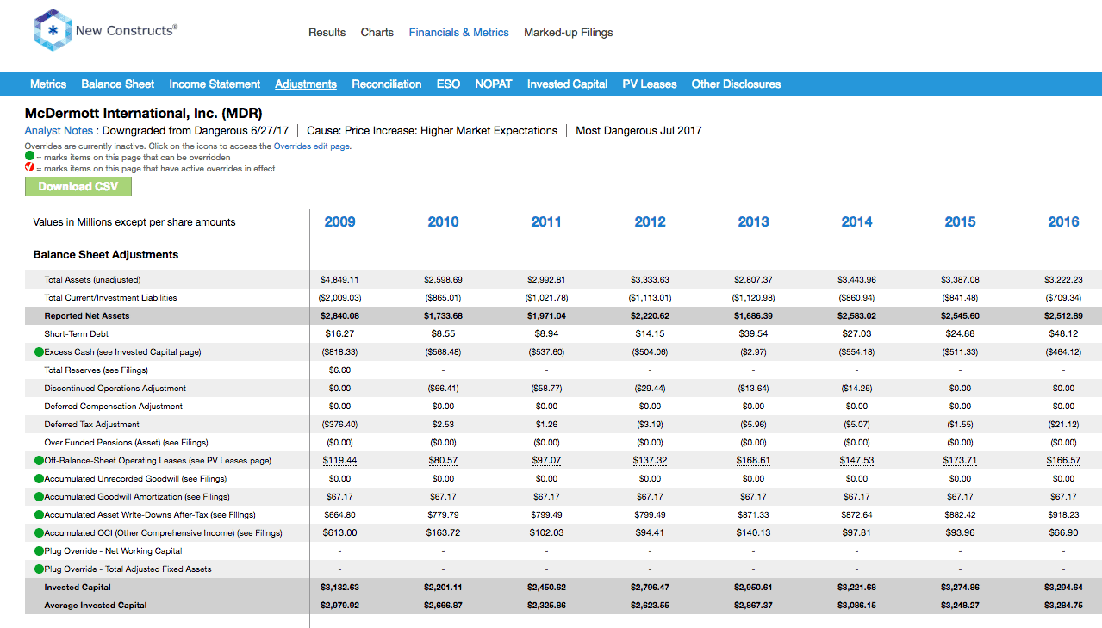Click the 2012 column header
The width and height of the screenshot is (1102, 628).
[650, 221]
